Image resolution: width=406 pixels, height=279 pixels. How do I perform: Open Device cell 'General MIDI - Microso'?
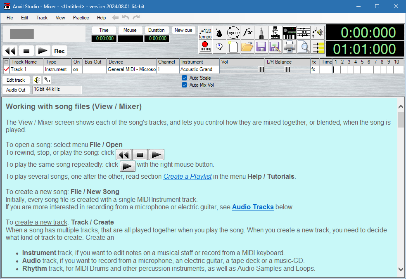pyautogui.click(x=131, y=69)
